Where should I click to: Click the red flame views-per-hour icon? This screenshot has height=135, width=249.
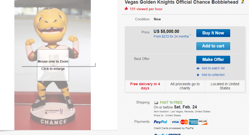[x=126, y=9]
